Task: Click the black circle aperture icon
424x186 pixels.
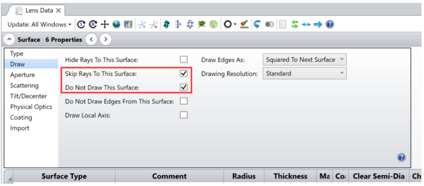Action: tap(228, 24)
